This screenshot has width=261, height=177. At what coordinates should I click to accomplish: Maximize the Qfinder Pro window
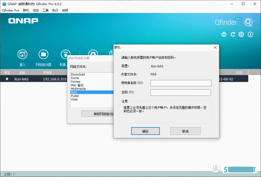(243, 4)
